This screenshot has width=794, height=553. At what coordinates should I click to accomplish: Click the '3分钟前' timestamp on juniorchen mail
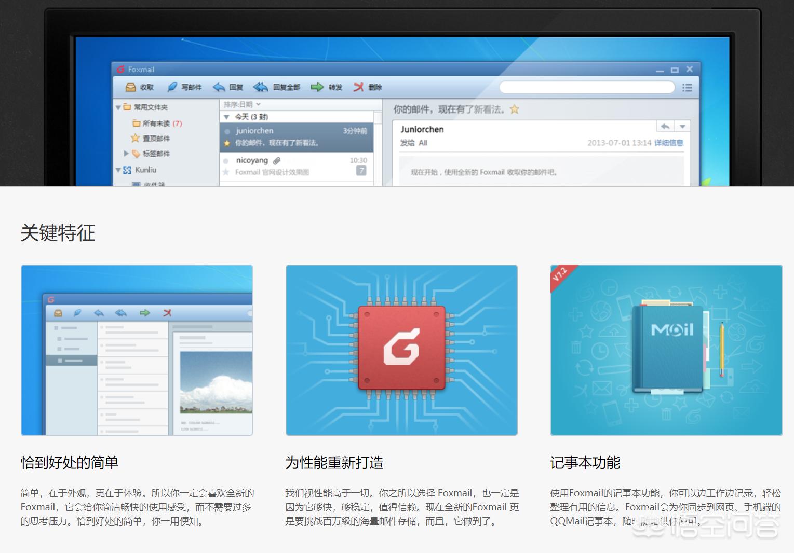355,131
